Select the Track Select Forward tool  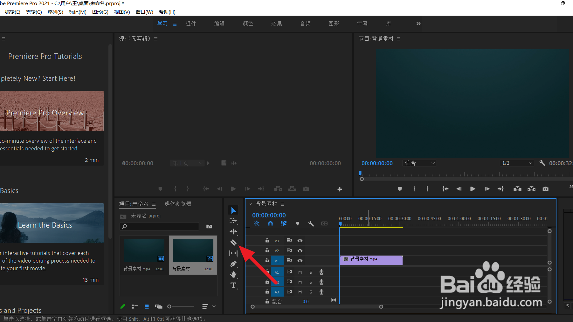pyautogui.click(x=233, y=221)
